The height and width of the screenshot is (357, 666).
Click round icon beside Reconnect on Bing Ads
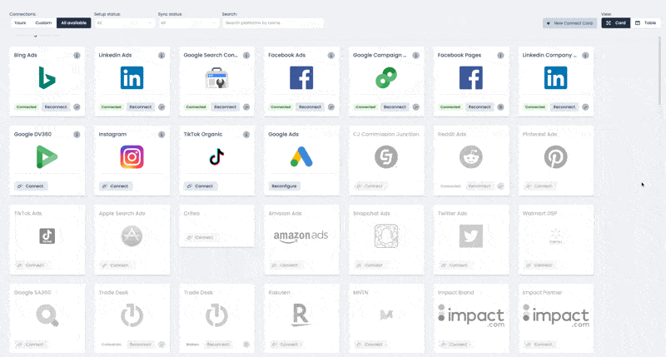pos(77,107)
